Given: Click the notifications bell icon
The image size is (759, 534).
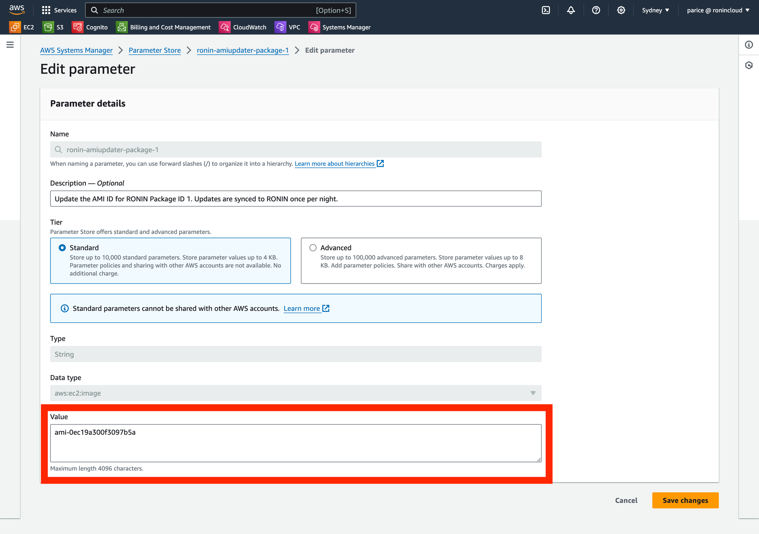Looking at the screenshot, I should [x=571, y=10].
